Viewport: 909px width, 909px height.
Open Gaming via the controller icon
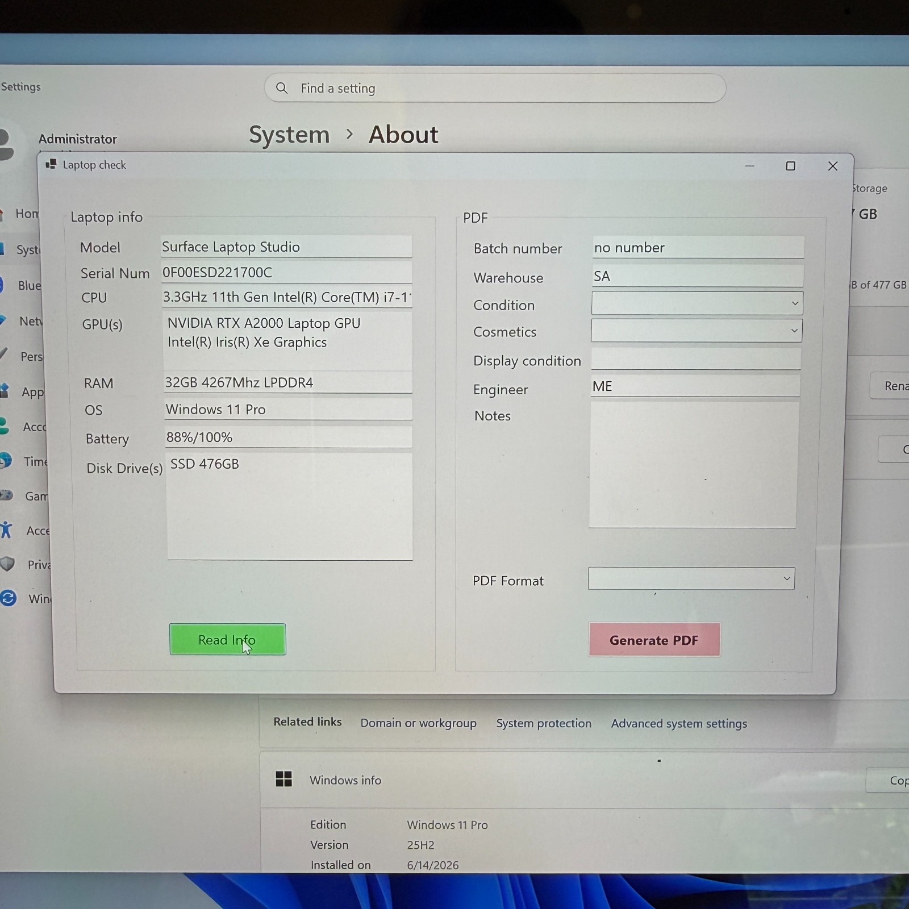(x=6, y=495)
